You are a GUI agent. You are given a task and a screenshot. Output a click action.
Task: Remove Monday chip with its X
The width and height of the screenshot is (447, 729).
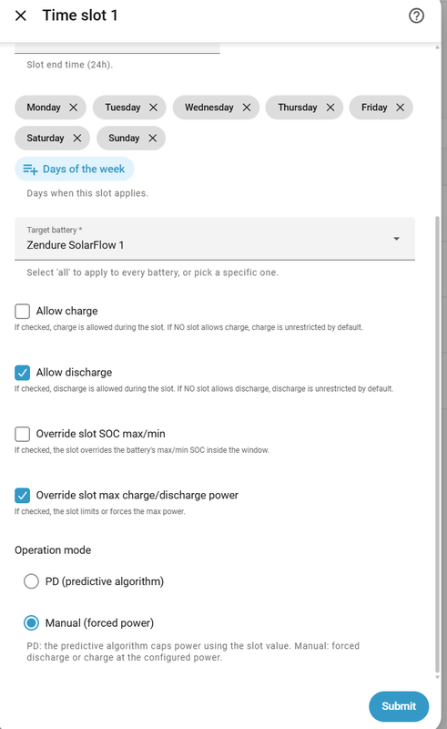74,108
